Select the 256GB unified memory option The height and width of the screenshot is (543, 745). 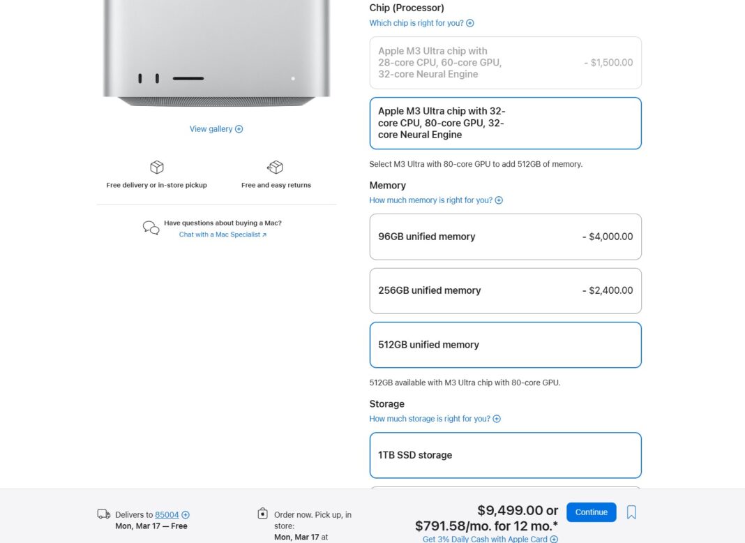click(x=505, y=290)
